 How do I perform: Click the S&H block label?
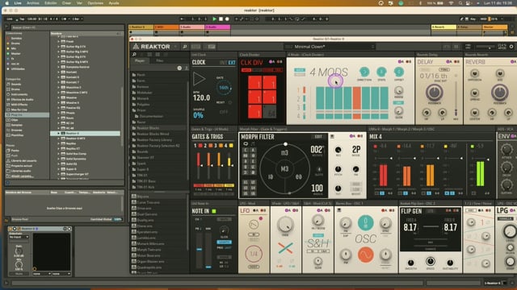(317, 243)
